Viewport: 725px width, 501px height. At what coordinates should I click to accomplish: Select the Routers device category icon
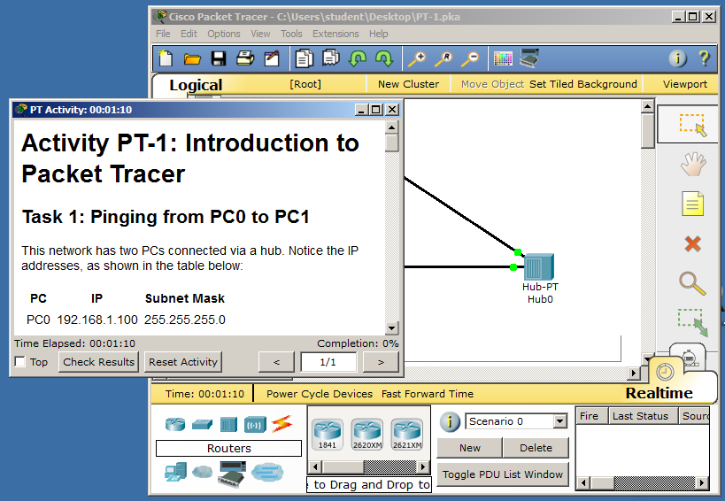point(175,424)
